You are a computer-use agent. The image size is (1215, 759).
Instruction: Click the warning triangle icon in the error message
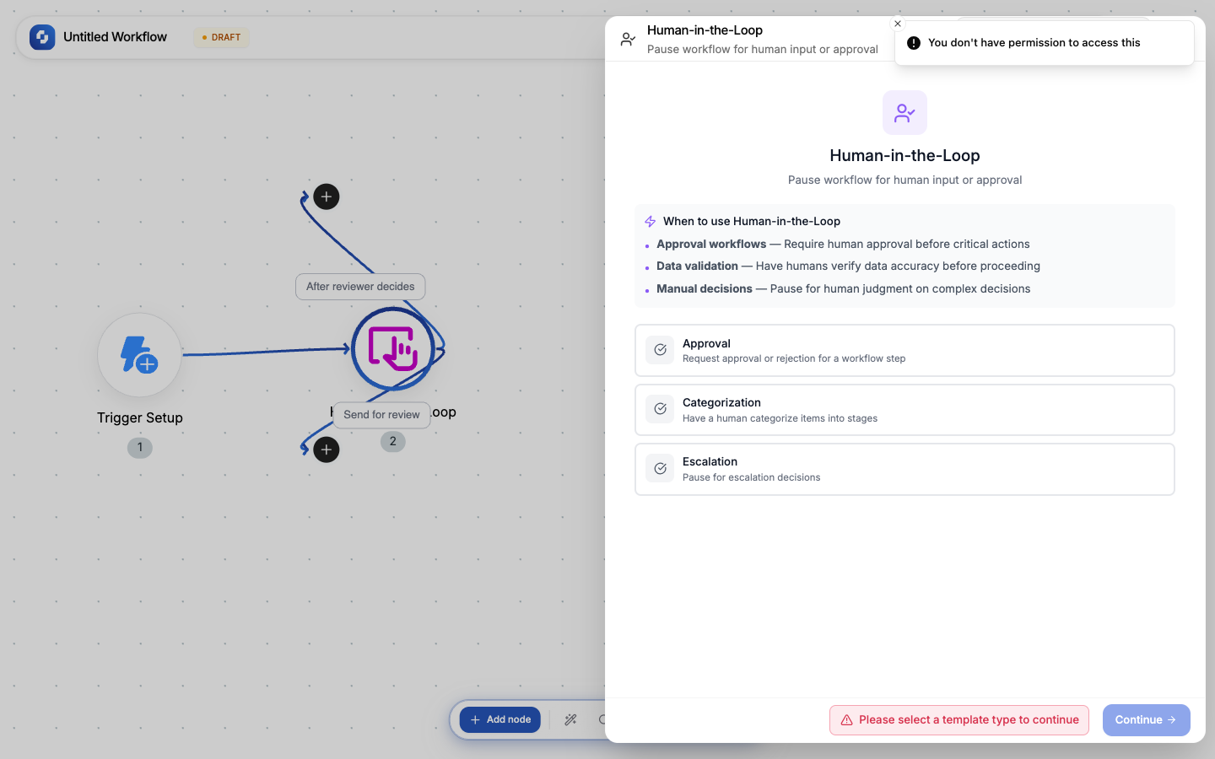pos(846,720)
